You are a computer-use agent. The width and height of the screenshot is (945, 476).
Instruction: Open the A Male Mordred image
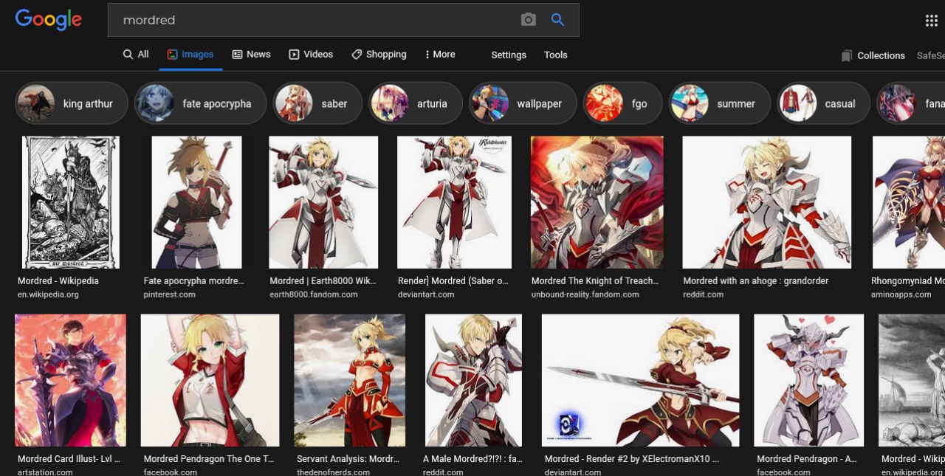pyautogui.click(x=473, y=380)
